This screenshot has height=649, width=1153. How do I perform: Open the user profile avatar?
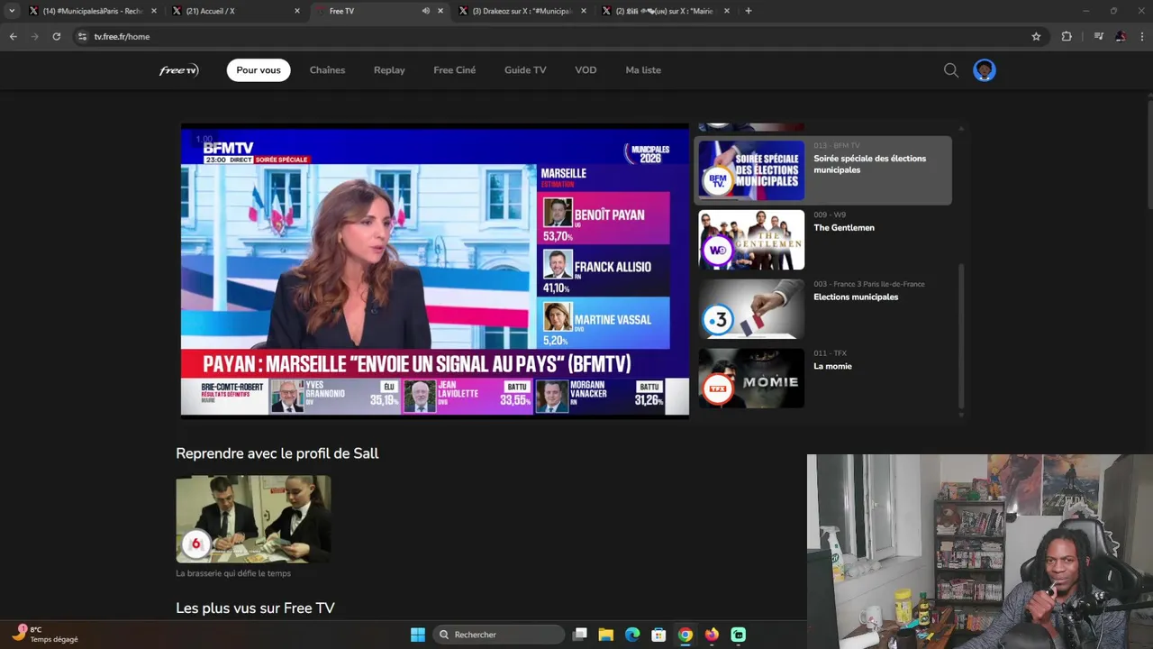click(x=984, y=70)
